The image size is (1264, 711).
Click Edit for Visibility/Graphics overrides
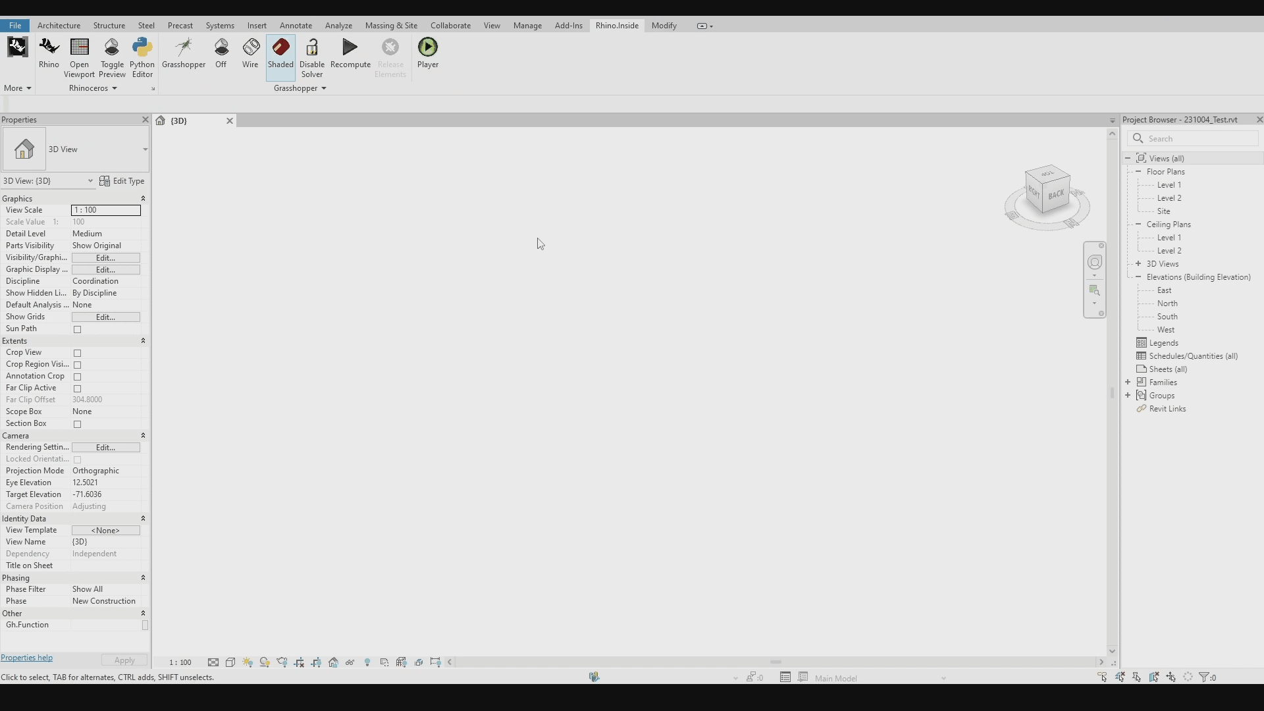(105, 258)
